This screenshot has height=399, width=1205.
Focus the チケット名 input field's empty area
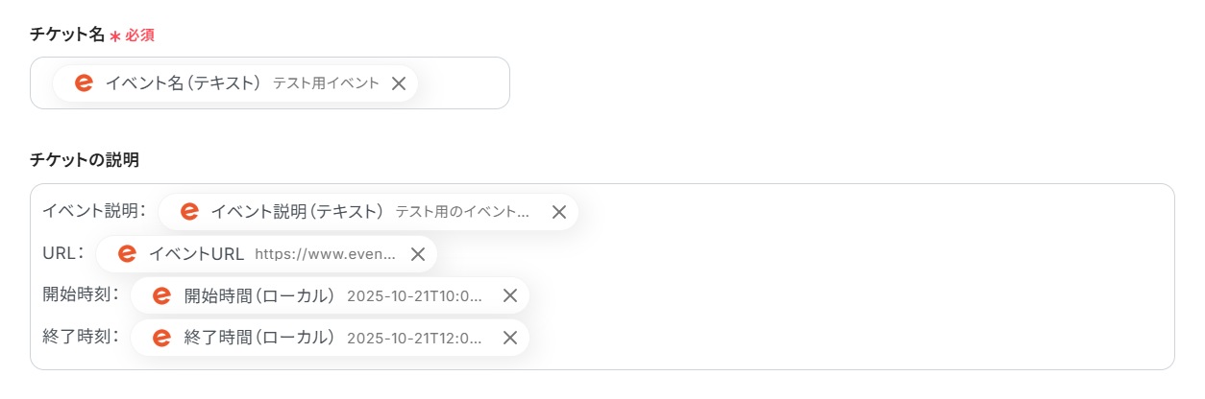[x=463, y=83]
